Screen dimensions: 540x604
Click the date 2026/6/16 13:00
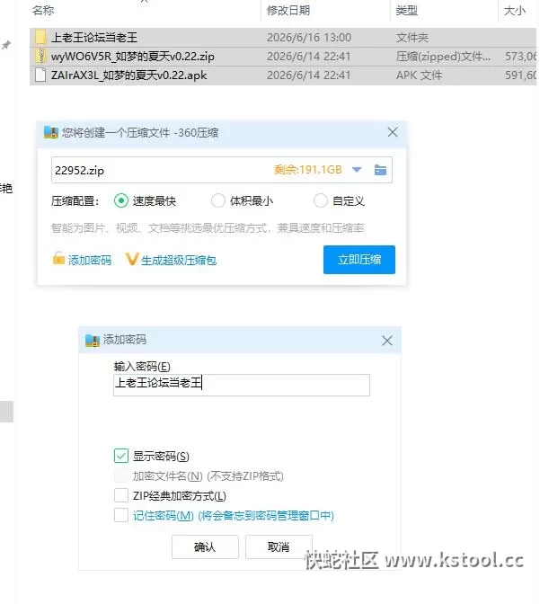point(309,38)
